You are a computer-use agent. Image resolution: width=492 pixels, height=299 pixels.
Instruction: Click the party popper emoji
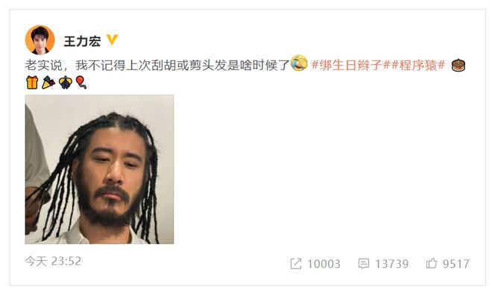coord(48,83)
